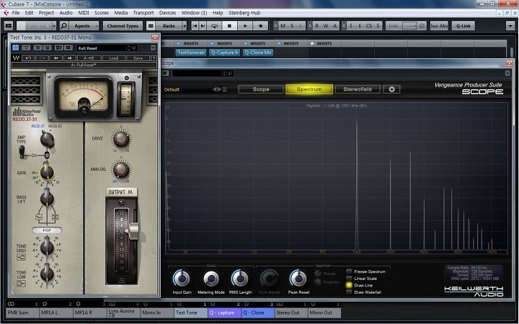Image resolution: width=519 pixels, height=324 pixels.
Task: Switch to the Scope tab
Action: (261, 89)
